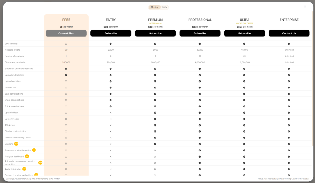Click the Voice to text row label
Screen dimensions: 315x183
pos(10,88)
